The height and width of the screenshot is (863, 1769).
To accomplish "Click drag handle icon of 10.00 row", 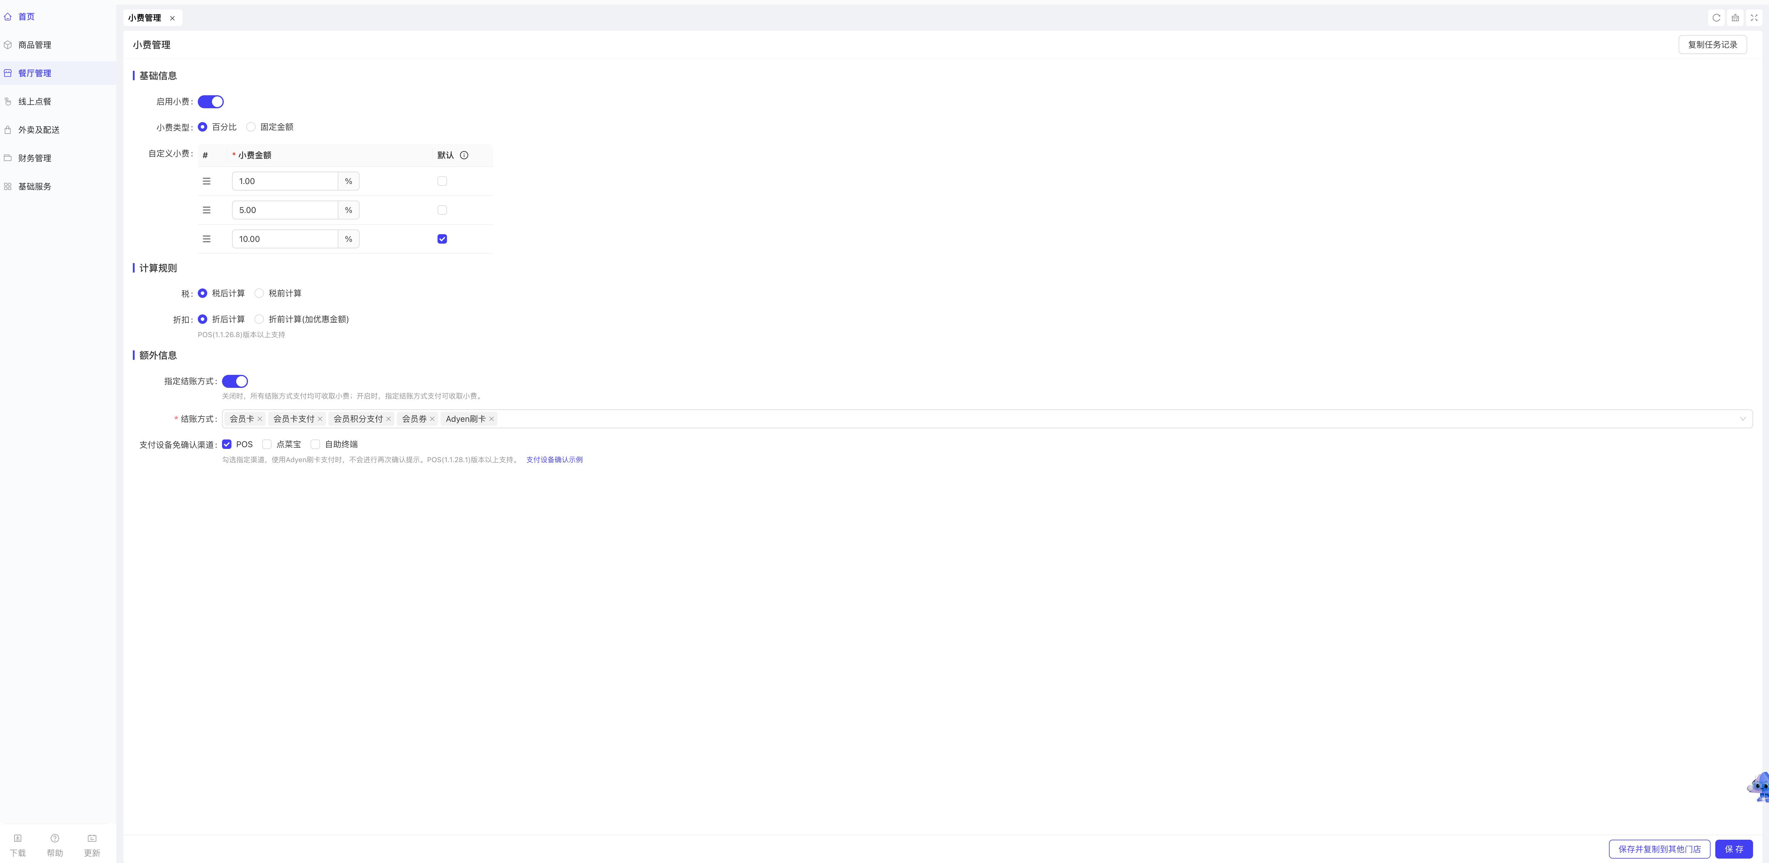I will (207, 239).
